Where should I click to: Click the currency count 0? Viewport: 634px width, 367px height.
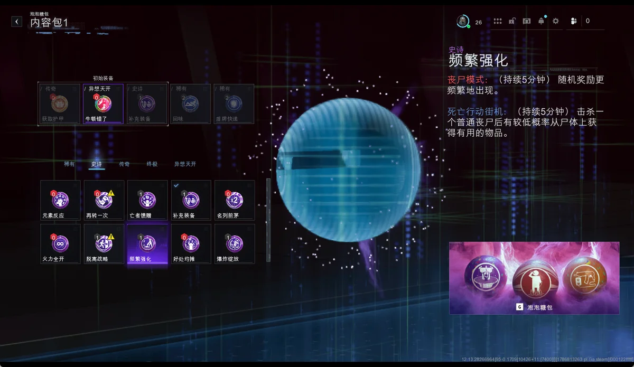[x=588, y=21]
